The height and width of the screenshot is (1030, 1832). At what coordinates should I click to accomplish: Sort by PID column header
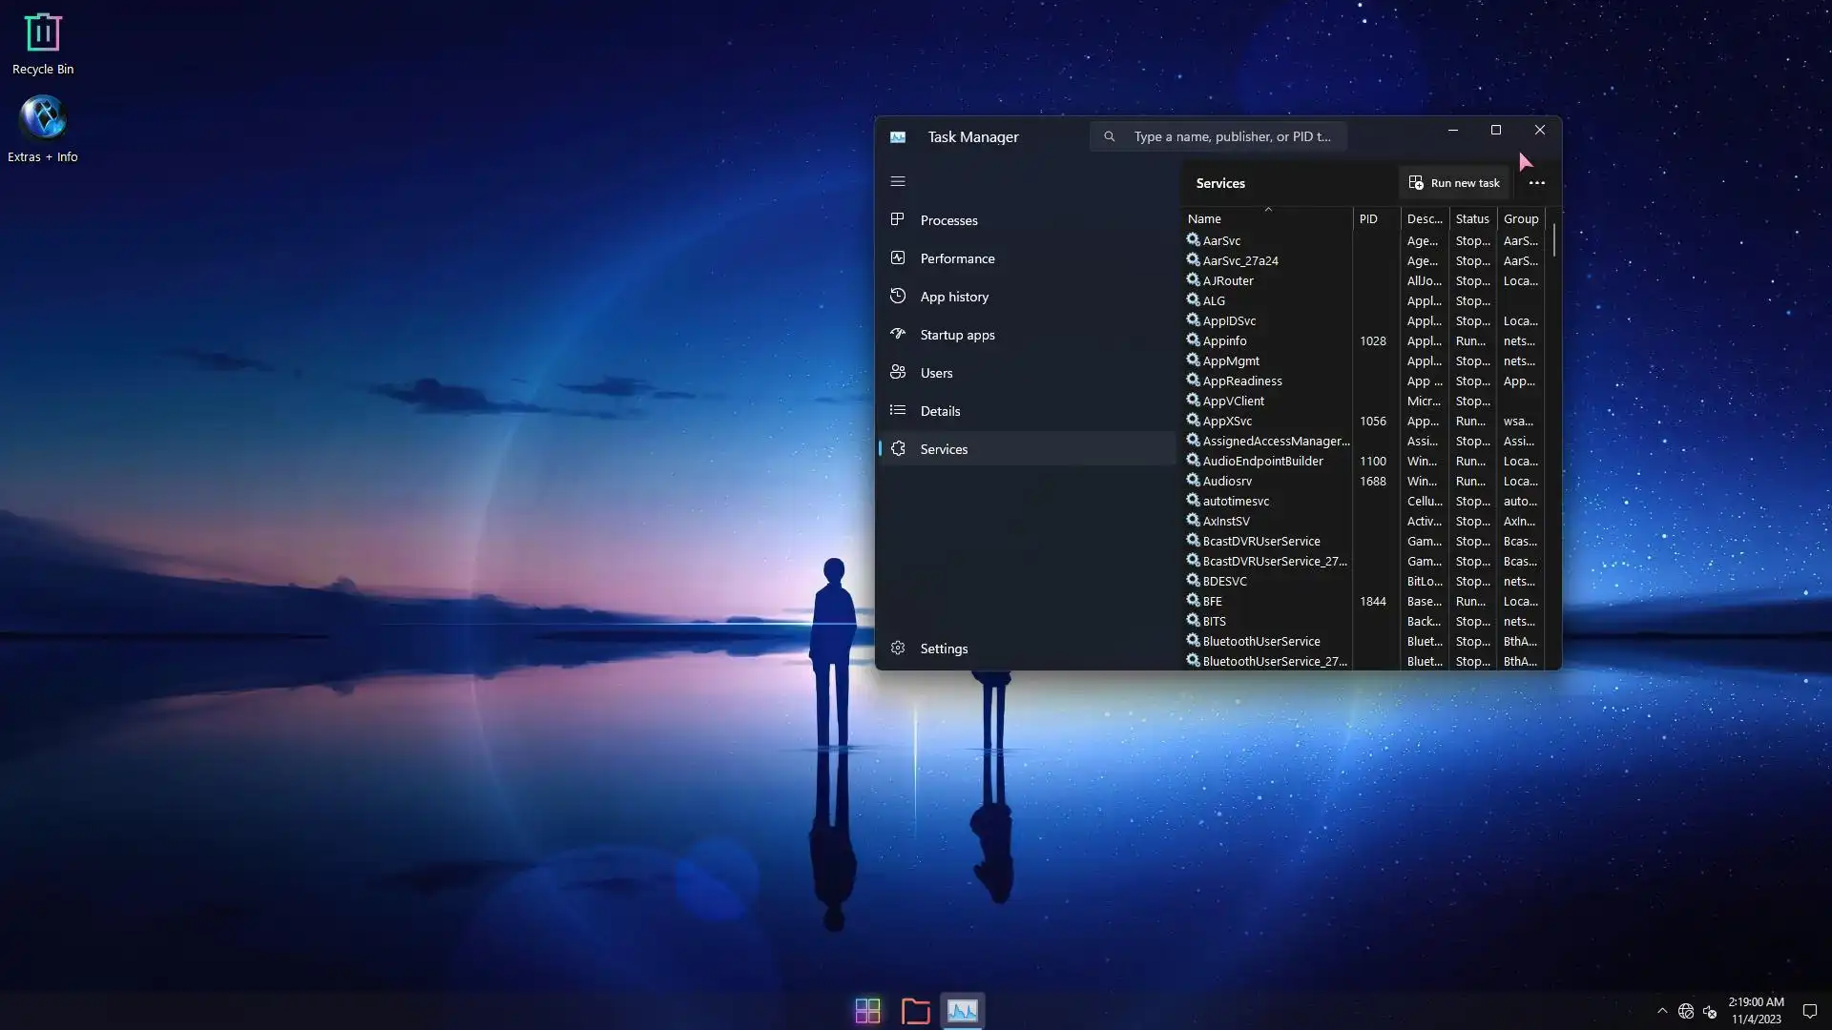point(1368,218)
